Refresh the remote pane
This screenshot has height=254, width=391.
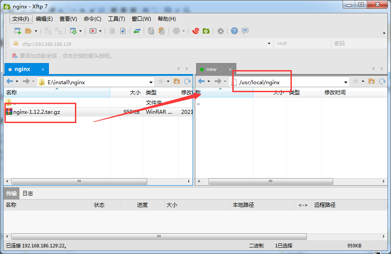tap(382, 81)
